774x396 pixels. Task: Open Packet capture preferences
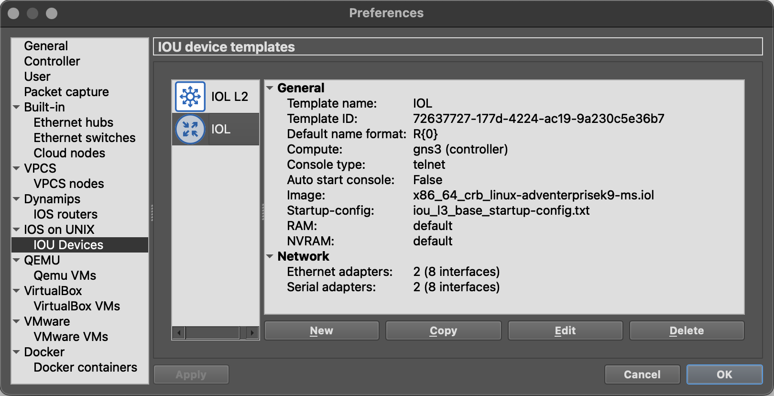tap(66, 92)
